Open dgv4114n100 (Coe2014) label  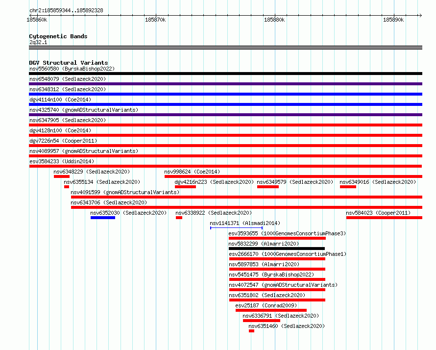[x=60, y=100]
